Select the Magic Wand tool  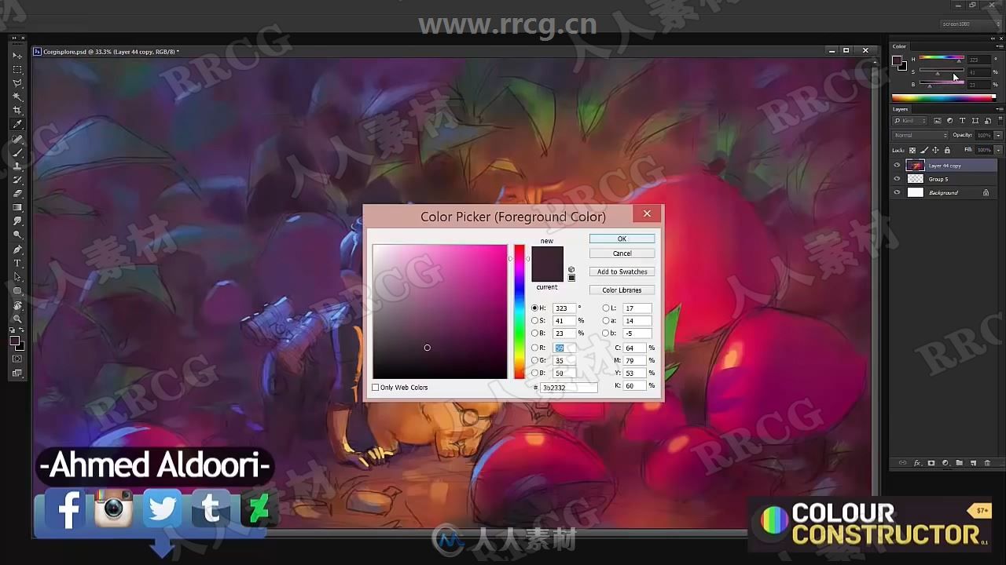click(x=17, y=97)
